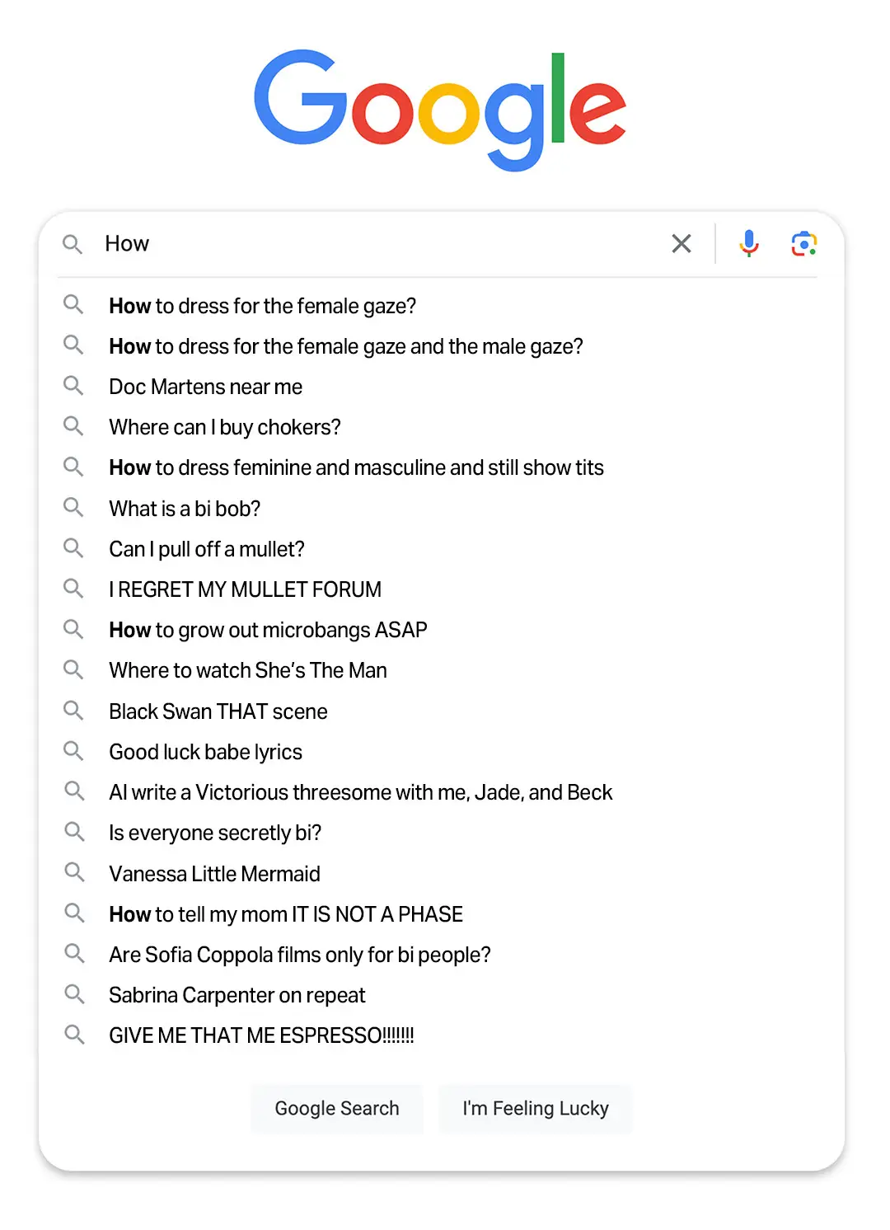Clear the search box text
This screenshot has width=890, height=1230.
click(x=682, y=243)
